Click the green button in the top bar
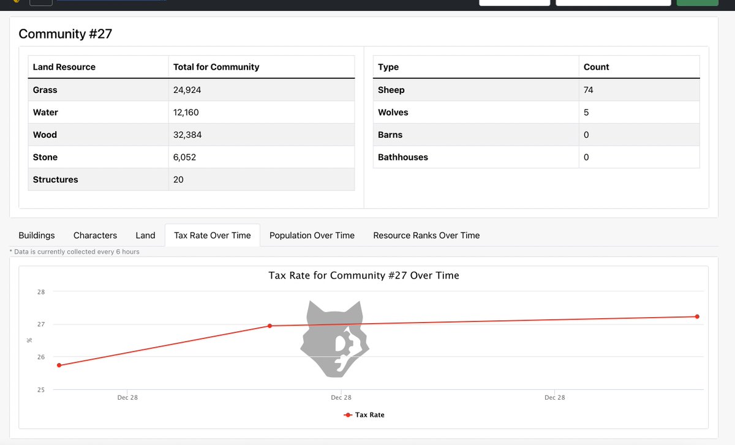 point(697,2)
